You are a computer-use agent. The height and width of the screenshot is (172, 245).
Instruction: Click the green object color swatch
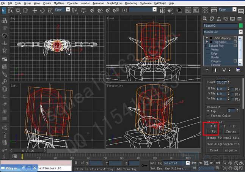tap(241, 25)
